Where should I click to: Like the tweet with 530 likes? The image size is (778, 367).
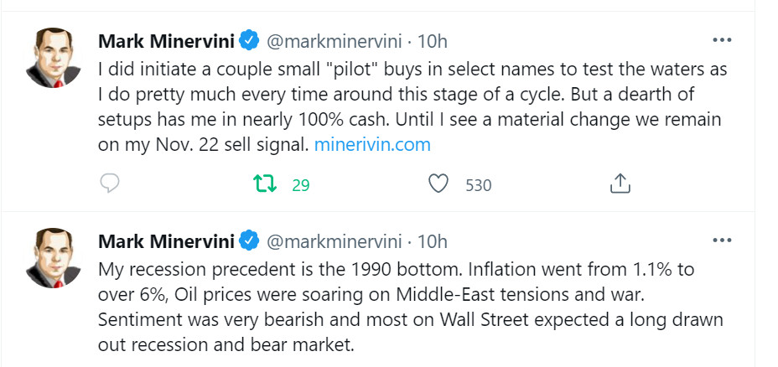pyautogui.click(x=438, y=184)
